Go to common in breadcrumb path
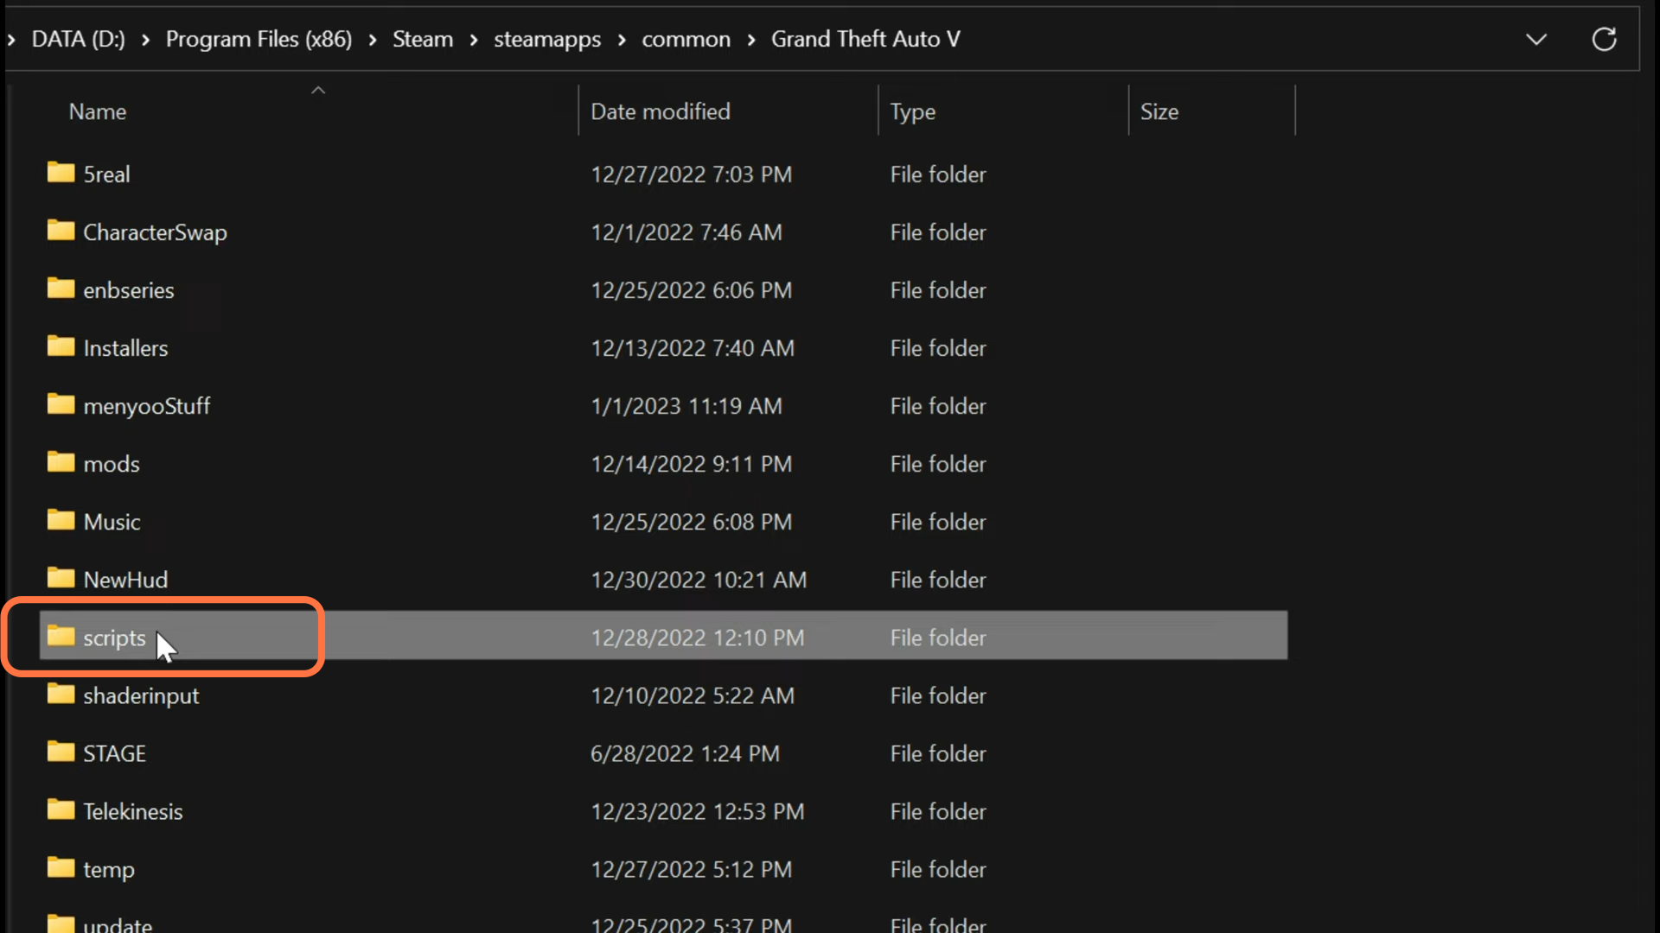This screenshot has height=933, width=1660. 686,39
